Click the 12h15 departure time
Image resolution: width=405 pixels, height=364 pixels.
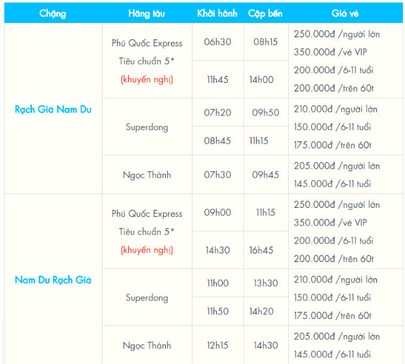pyautogui.click(x=218, y=345)
